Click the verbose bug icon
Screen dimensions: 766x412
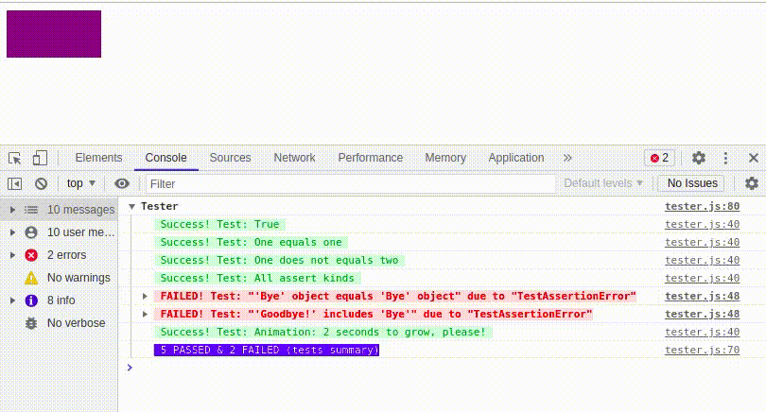tap(31, 323)
